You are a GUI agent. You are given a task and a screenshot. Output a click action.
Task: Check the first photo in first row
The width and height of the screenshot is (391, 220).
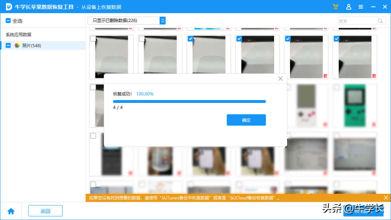tap(93, 39)
